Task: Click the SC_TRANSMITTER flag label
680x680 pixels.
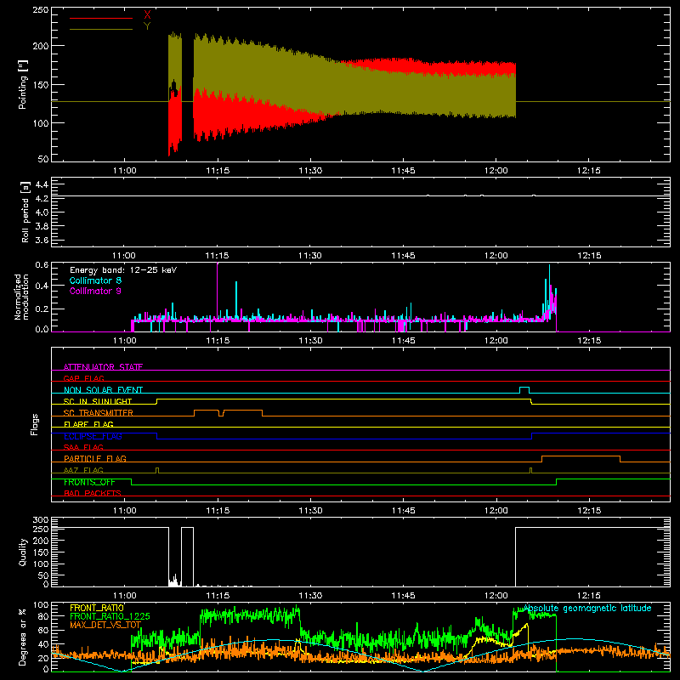Action: (x=99, y=413)
